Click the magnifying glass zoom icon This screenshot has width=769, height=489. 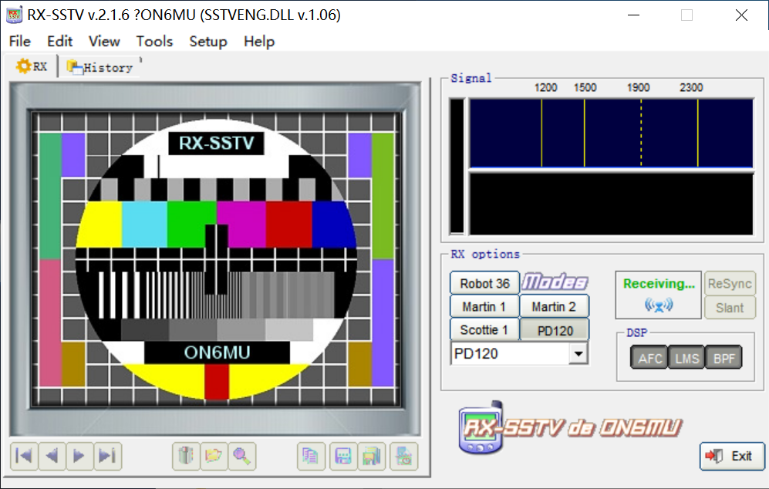point(241,456)
